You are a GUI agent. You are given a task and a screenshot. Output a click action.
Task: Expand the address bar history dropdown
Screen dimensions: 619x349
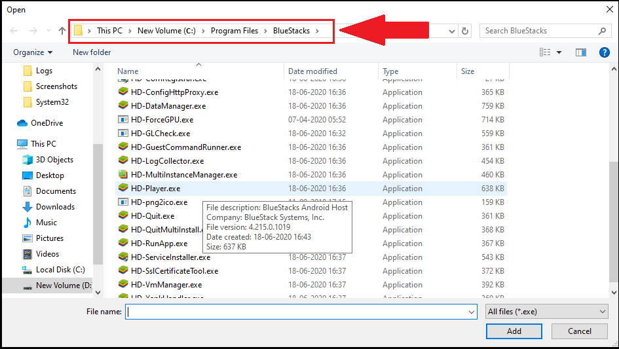[452, 31]
